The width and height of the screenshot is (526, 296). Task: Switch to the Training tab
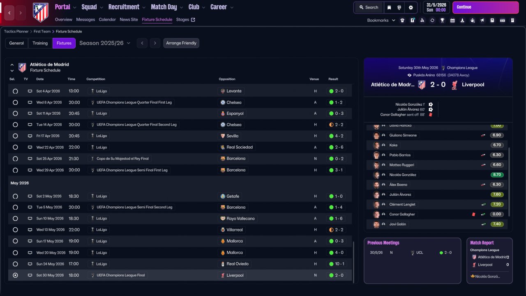pos(40,43)
